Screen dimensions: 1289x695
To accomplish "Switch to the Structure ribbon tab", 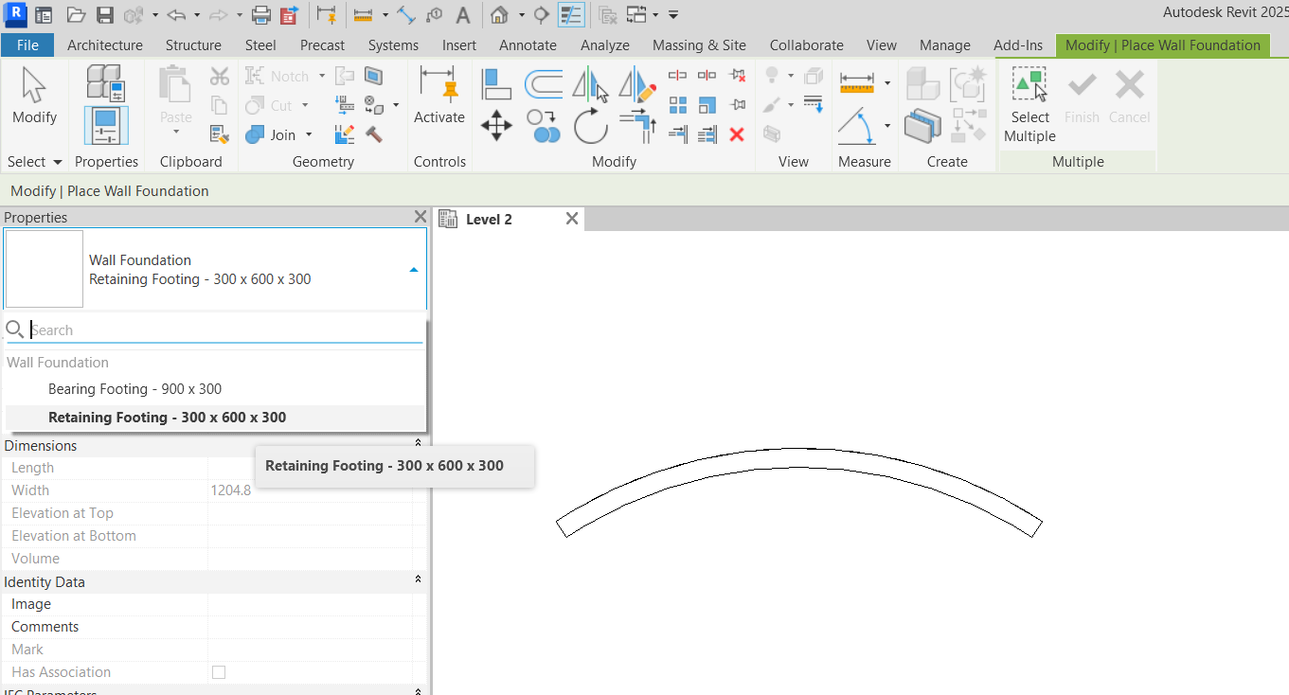I will coord(192,45).
